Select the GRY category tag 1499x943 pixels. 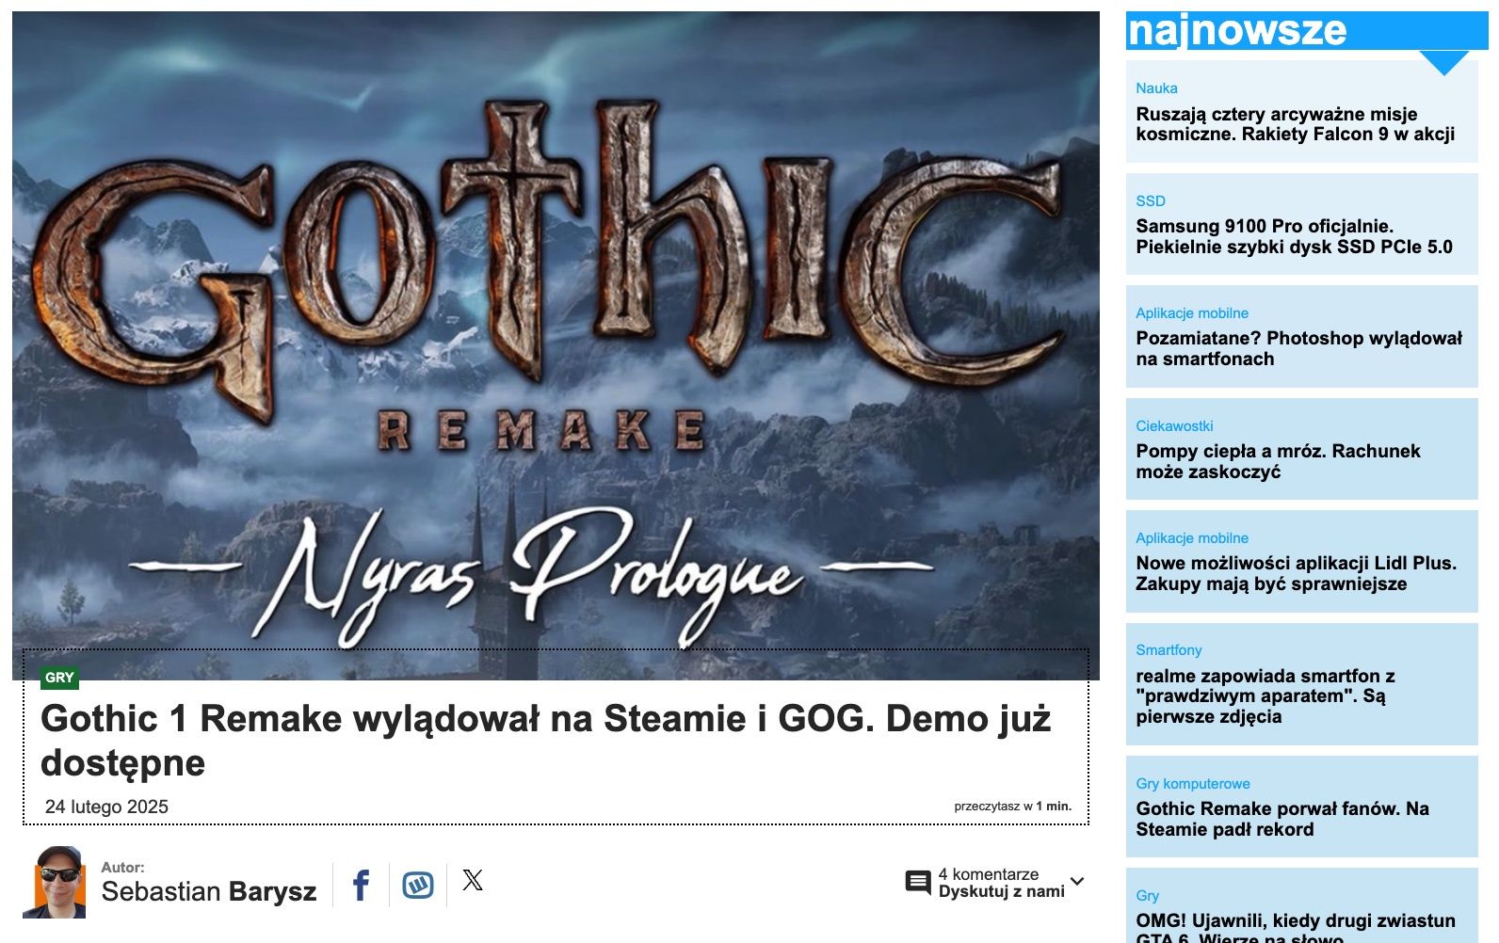point(59,678)
